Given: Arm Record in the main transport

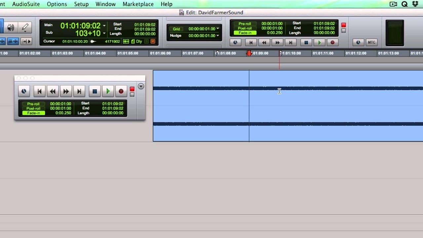Looking at the screenshot, I should point(332,42).
